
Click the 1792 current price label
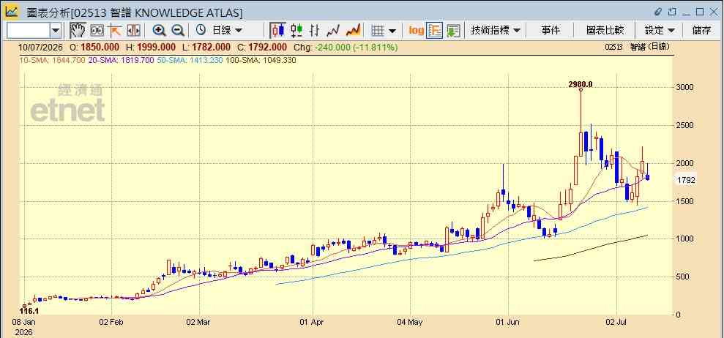click(686, 181)
